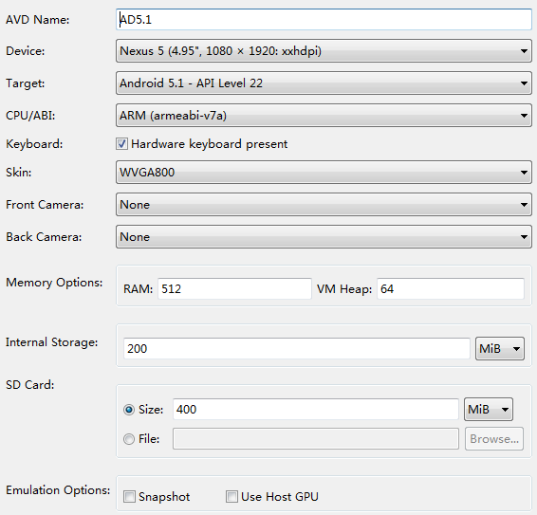The image size is (537, 515).
Task: Expand the Back Camera dropdown
Action: [x=324, y=236]
